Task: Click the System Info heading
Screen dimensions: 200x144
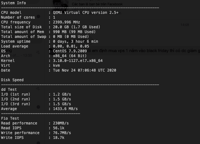Action: tap(14, 3)
